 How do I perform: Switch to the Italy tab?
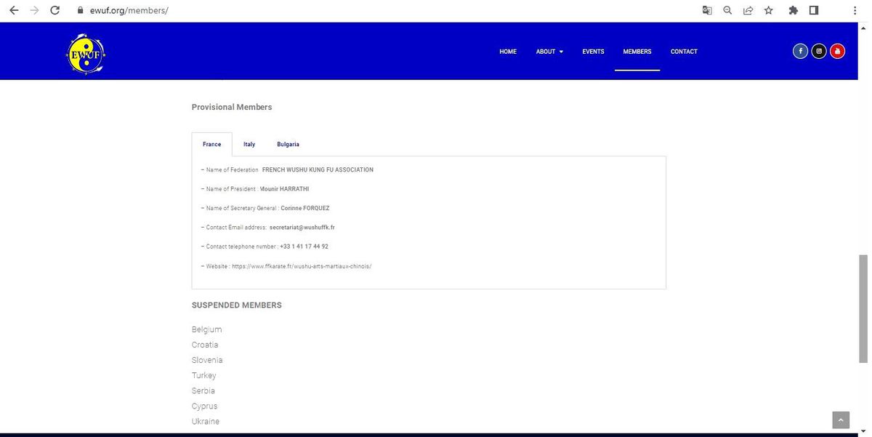(x=249, y=144)
